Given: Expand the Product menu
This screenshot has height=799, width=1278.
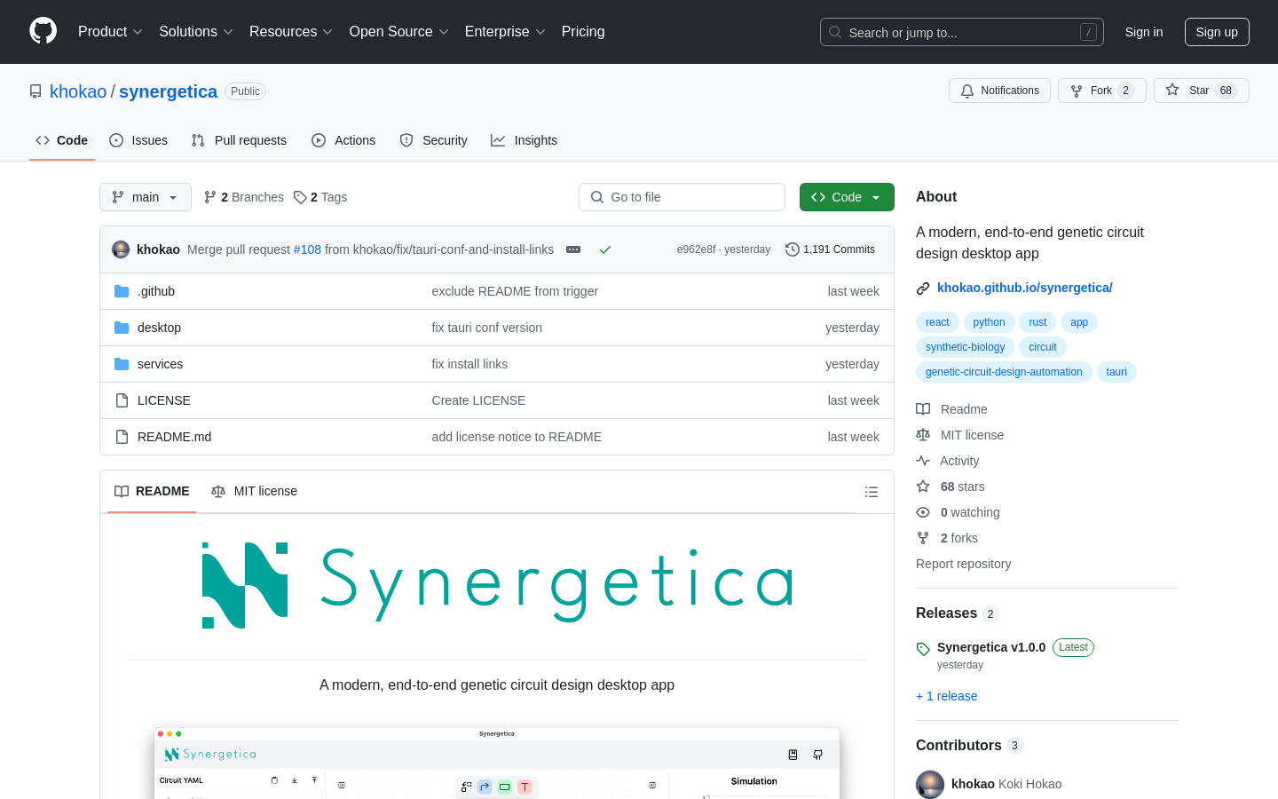Looking at the screenshot, I should (110, 31).
